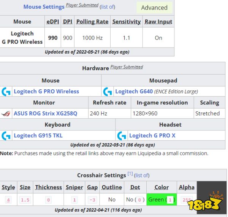The width and height of the screenshot is (228, 217).
Task: Click the eDPI column header
Action: (53, 22)
